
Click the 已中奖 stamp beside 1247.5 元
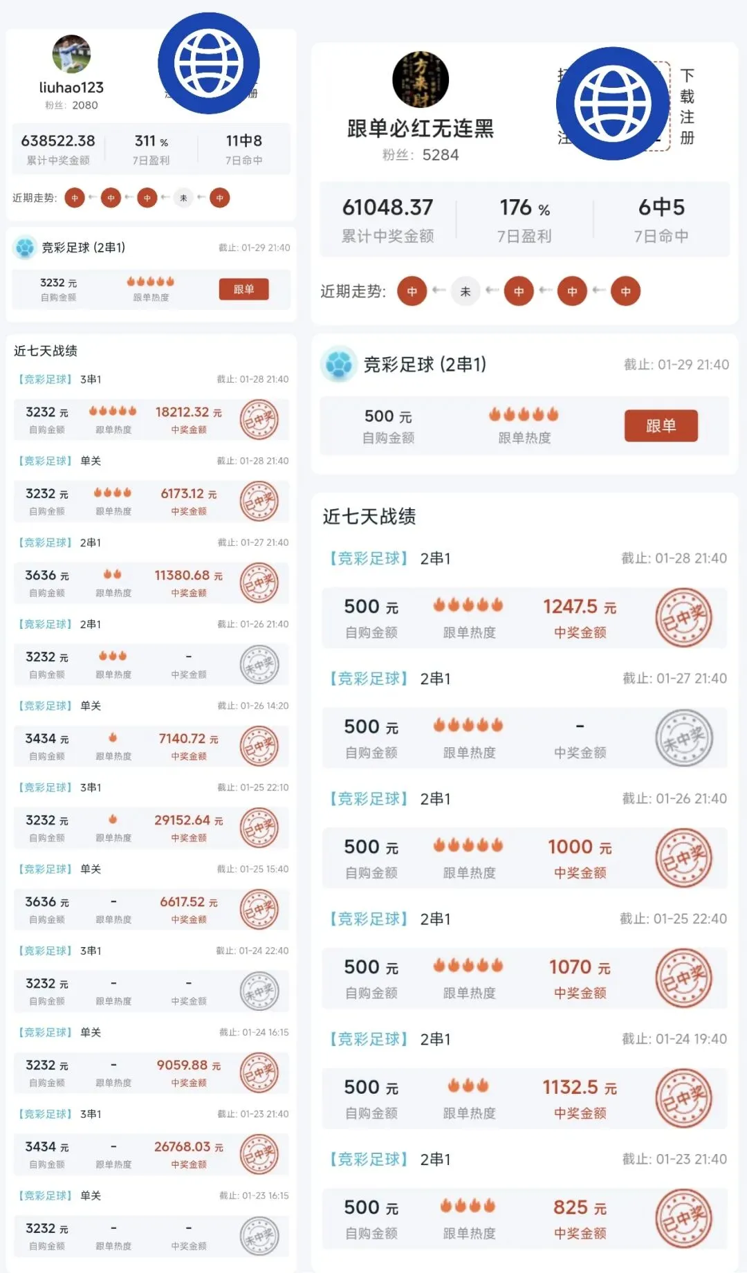click(x=684, y=618)
